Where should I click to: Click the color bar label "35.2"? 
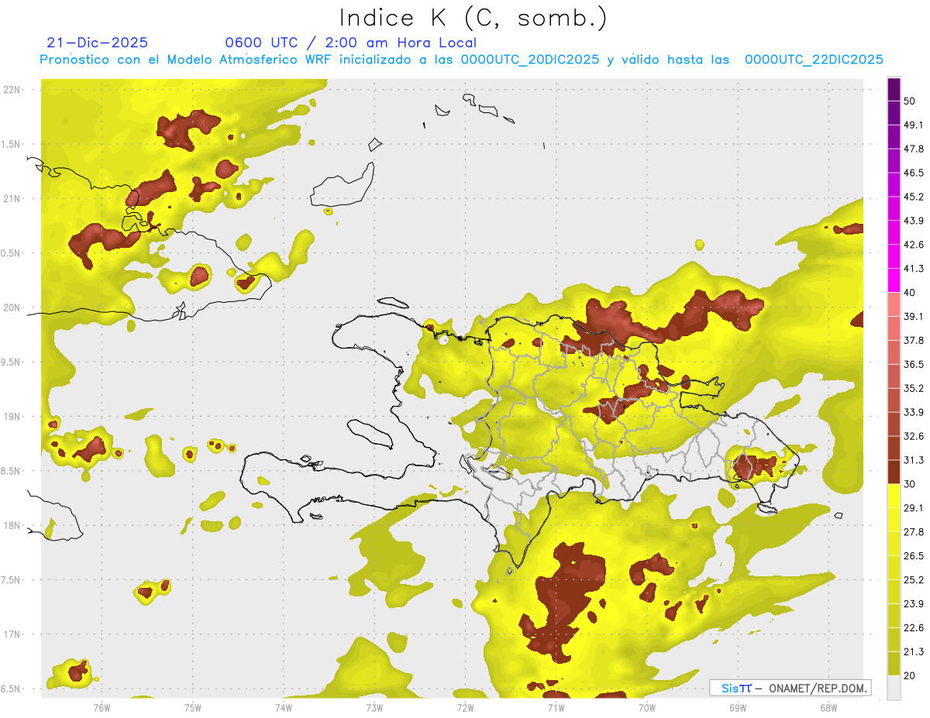coord(914,388)
